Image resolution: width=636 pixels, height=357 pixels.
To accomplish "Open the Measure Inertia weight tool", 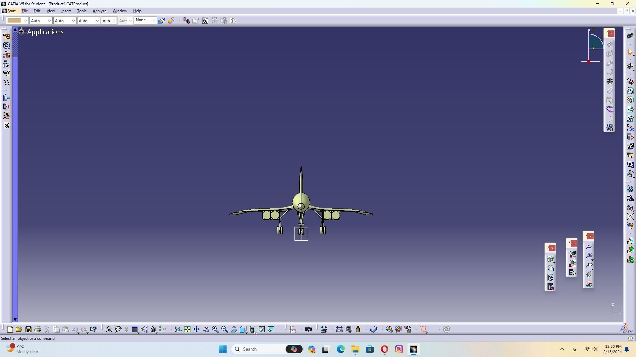I will click(358, 329).
